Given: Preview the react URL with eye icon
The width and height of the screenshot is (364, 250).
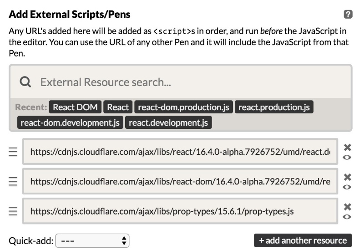Looking at the screenshot, I should coord(347,158).
